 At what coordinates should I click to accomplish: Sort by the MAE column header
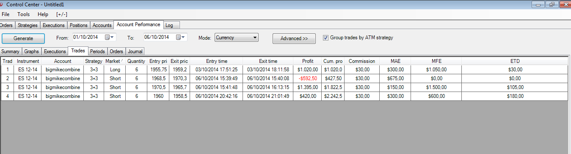(395, 61)
